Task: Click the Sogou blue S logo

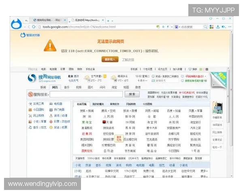Action: pos(32,78)
